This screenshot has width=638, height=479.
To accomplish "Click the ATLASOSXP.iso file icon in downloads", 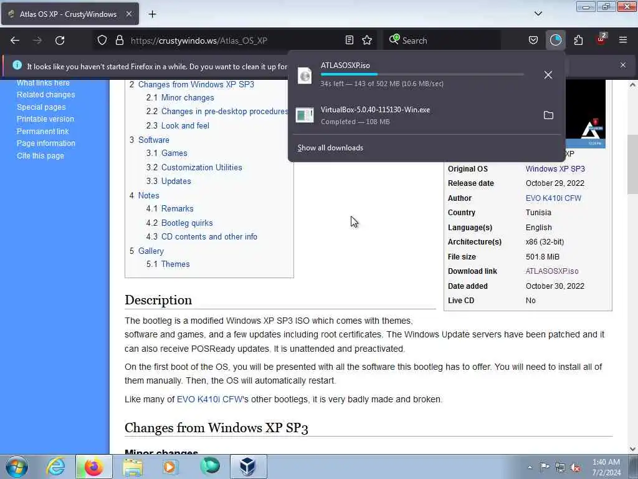I will [305, 75].
